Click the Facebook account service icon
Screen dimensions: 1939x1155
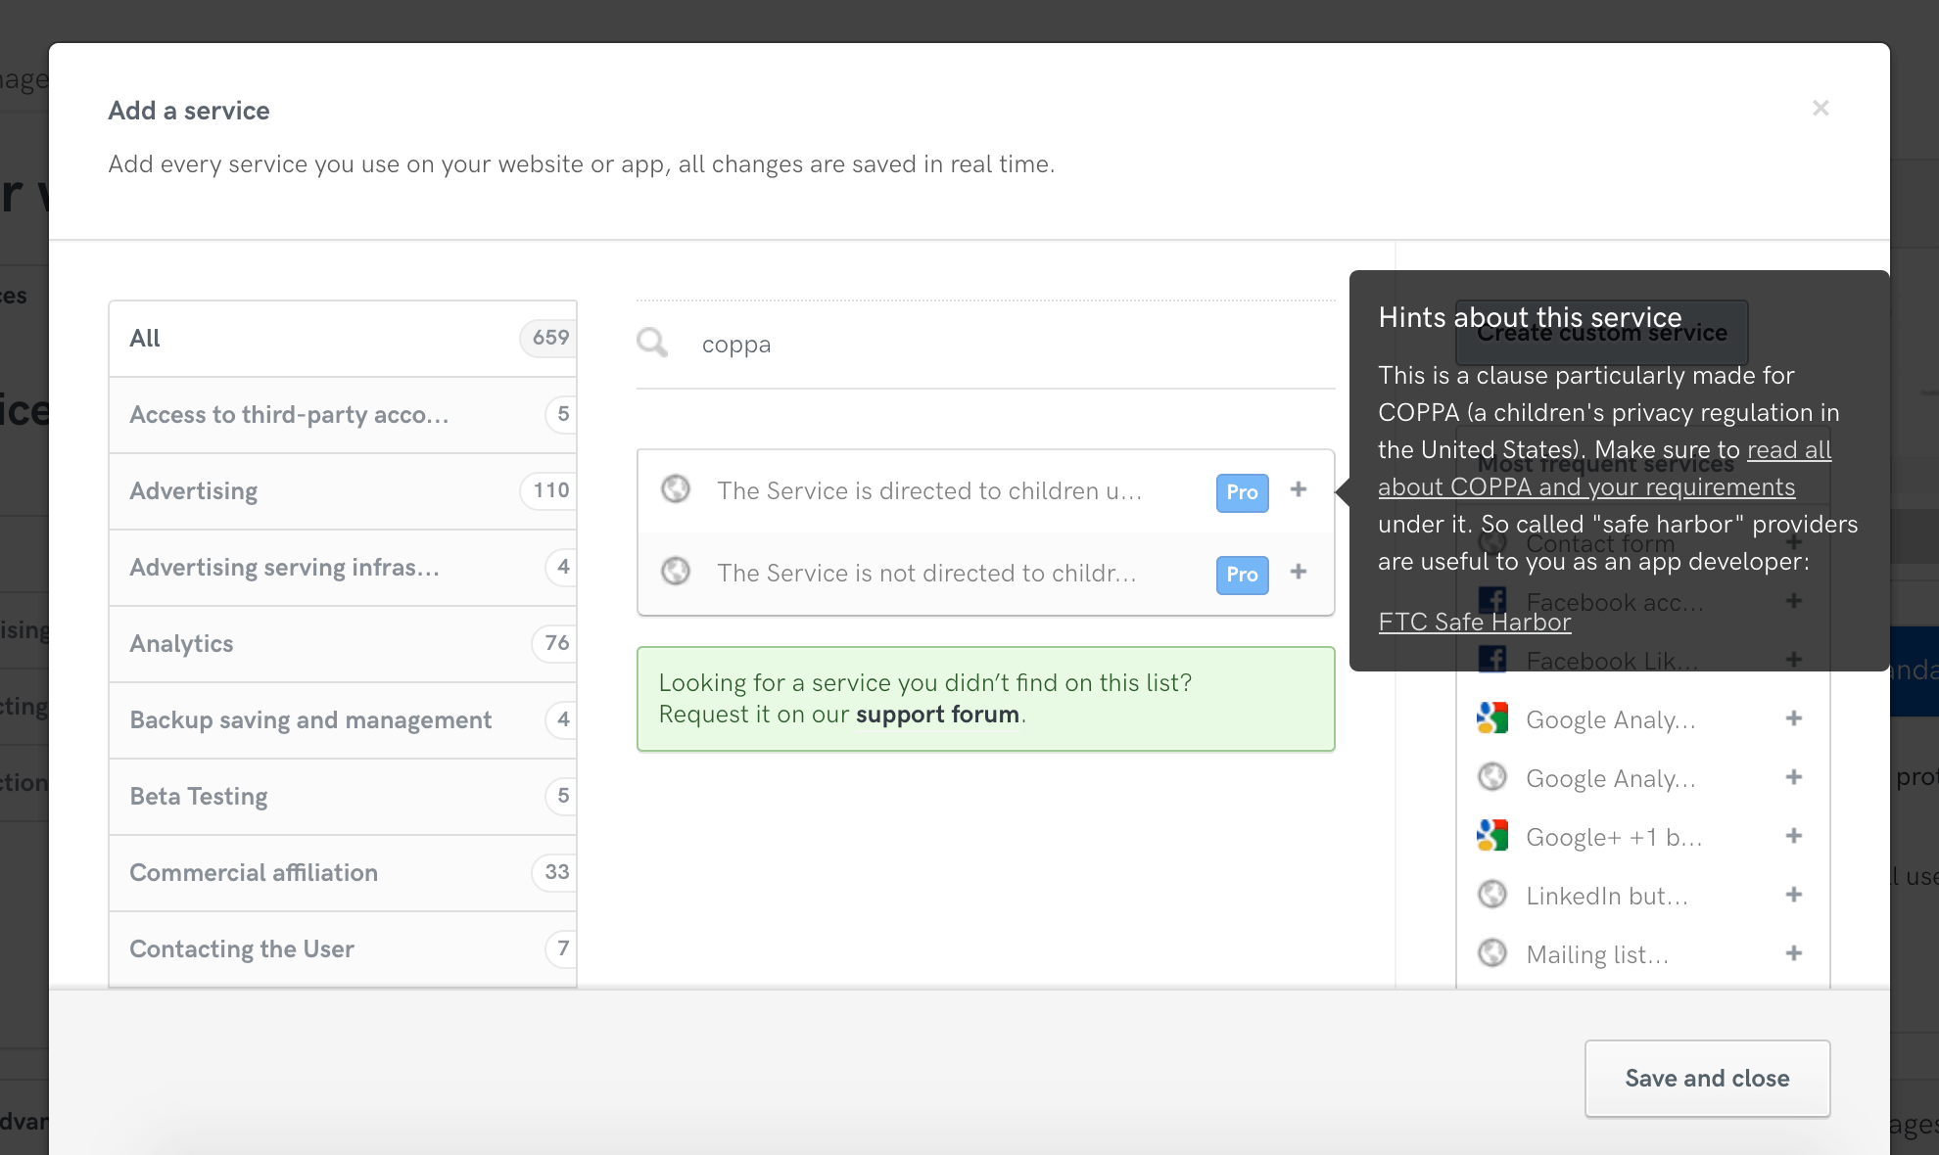pyautogui.click(x=1491, y=600)
